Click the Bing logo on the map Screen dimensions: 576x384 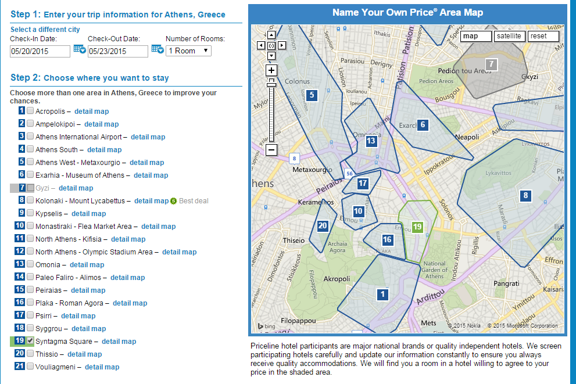coord(267,326)
